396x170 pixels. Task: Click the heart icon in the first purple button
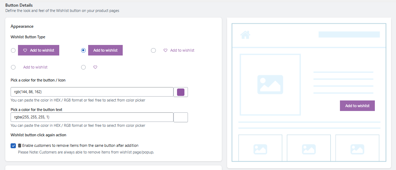click(x=25, y=50)
